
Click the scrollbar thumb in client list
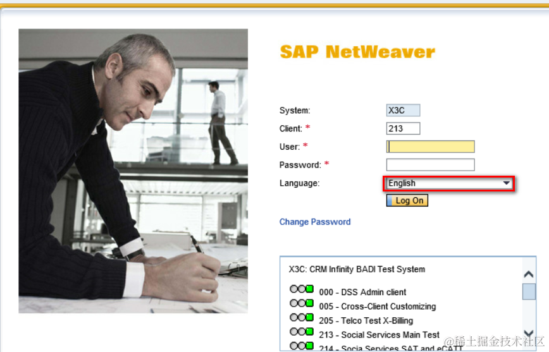point(529,291)
